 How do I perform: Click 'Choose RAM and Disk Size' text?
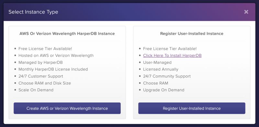tap(45, 83)
